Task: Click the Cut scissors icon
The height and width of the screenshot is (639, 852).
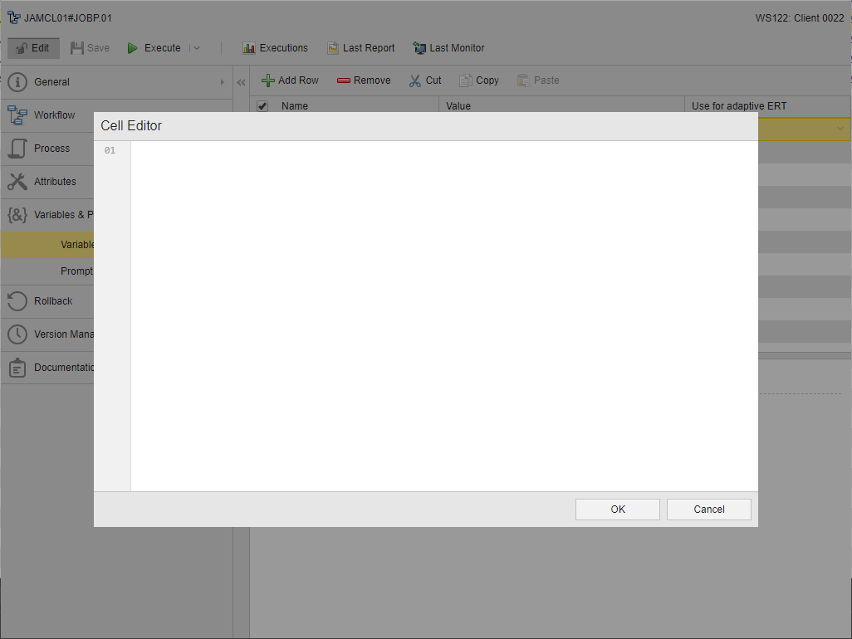Action: click(415, 80)
